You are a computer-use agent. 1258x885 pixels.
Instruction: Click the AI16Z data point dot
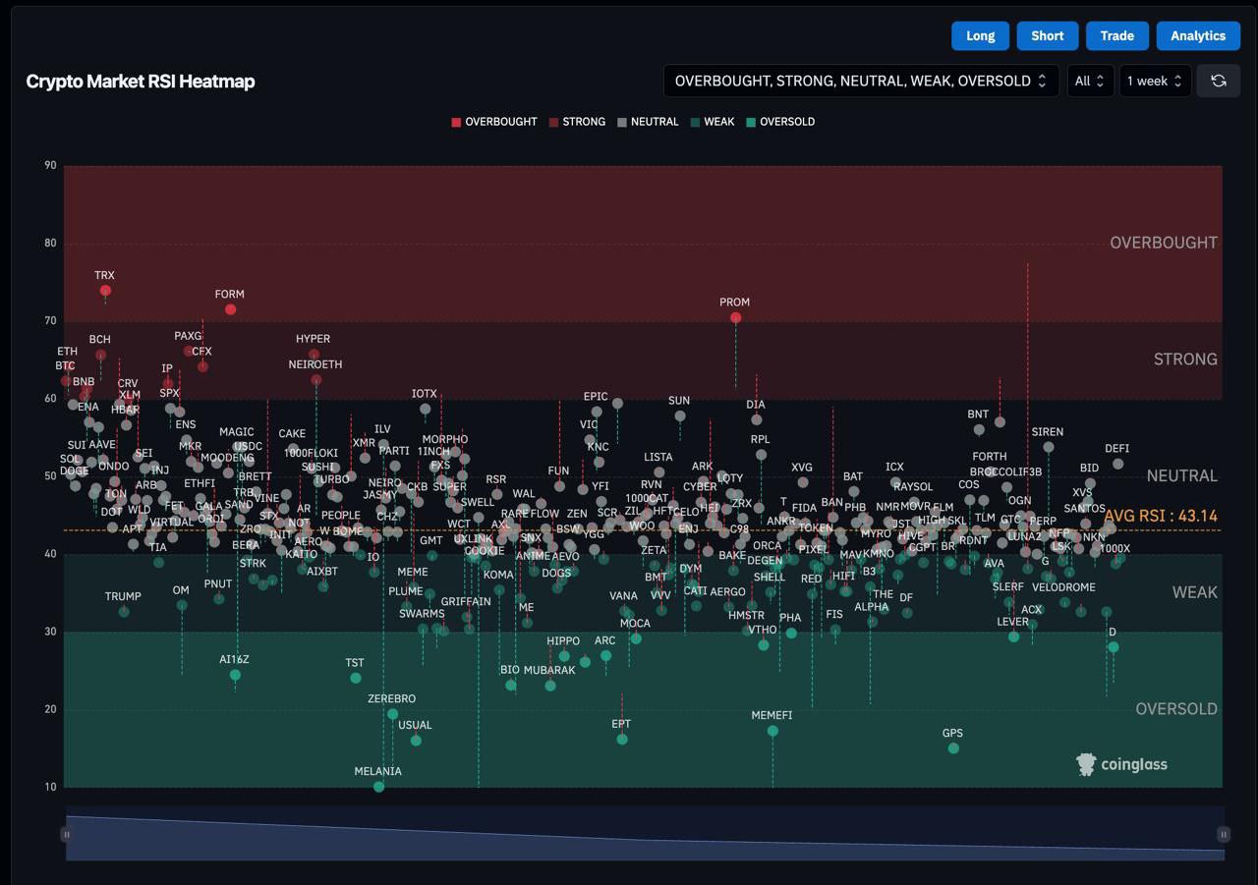pos(235,675)
